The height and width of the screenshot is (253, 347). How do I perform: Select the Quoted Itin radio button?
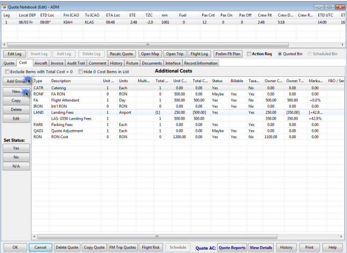pyautogui.click(x=280, y=54)
